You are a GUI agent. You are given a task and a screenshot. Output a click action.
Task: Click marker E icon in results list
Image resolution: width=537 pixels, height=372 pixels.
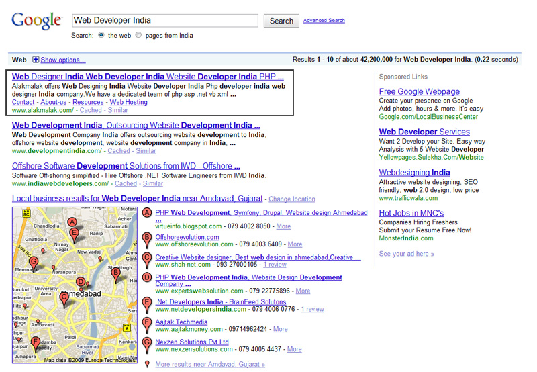point(146,305)
